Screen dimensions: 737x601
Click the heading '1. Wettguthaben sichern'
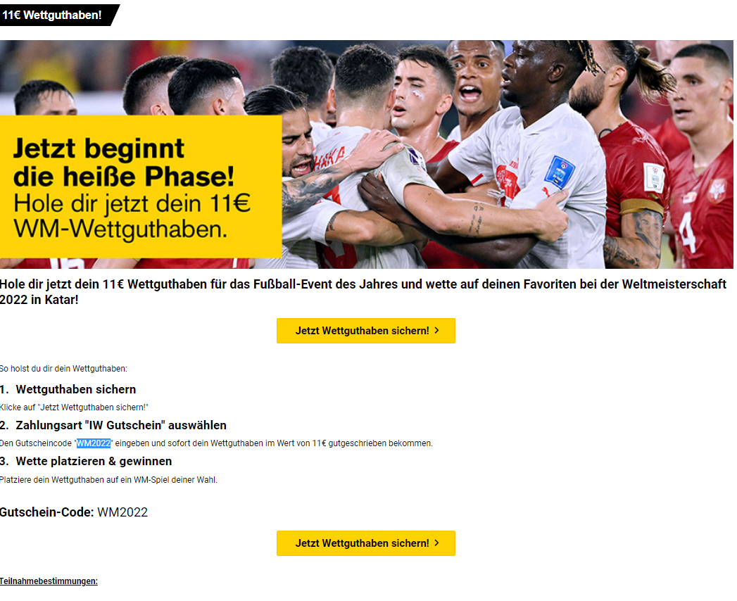tap(68, 390)
